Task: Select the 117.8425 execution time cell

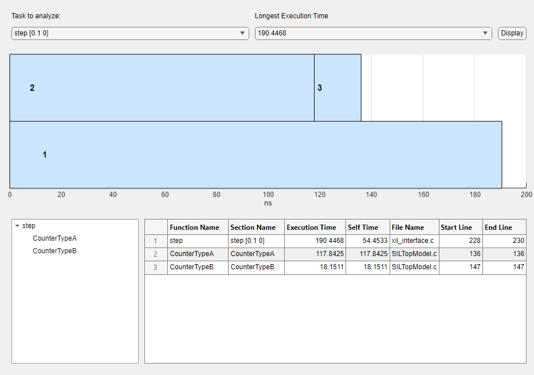Action: pyautogui.click(x=315, y=254)
